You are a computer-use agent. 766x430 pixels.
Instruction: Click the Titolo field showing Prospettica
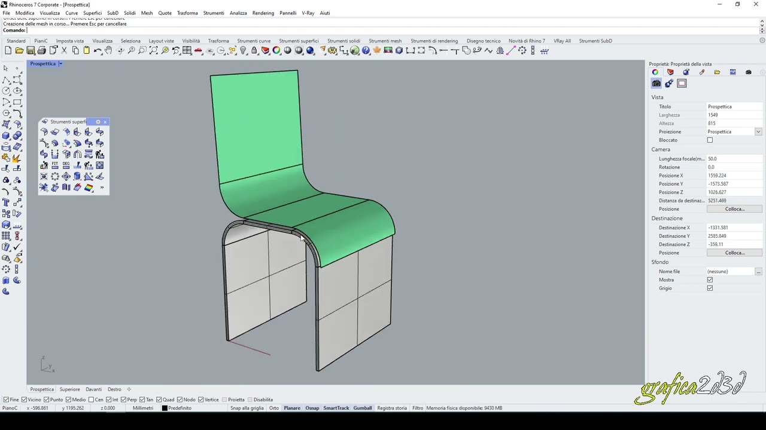pyautogui.click(x=734, y=107)
